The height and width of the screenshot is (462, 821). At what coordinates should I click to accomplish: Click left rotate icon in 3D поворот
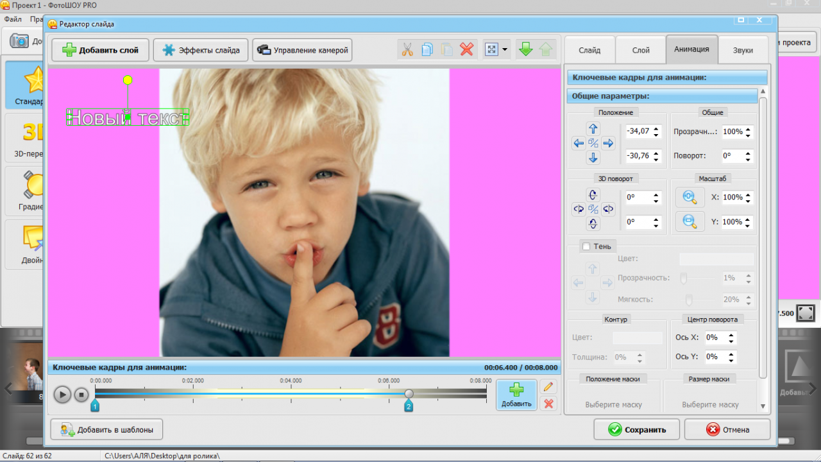click(x=579, y=209)
